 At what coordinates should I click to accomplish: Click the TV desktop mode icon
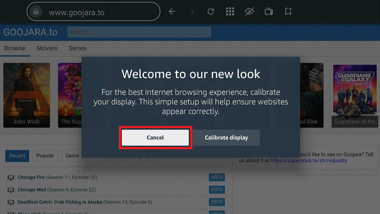coord(269,11)
